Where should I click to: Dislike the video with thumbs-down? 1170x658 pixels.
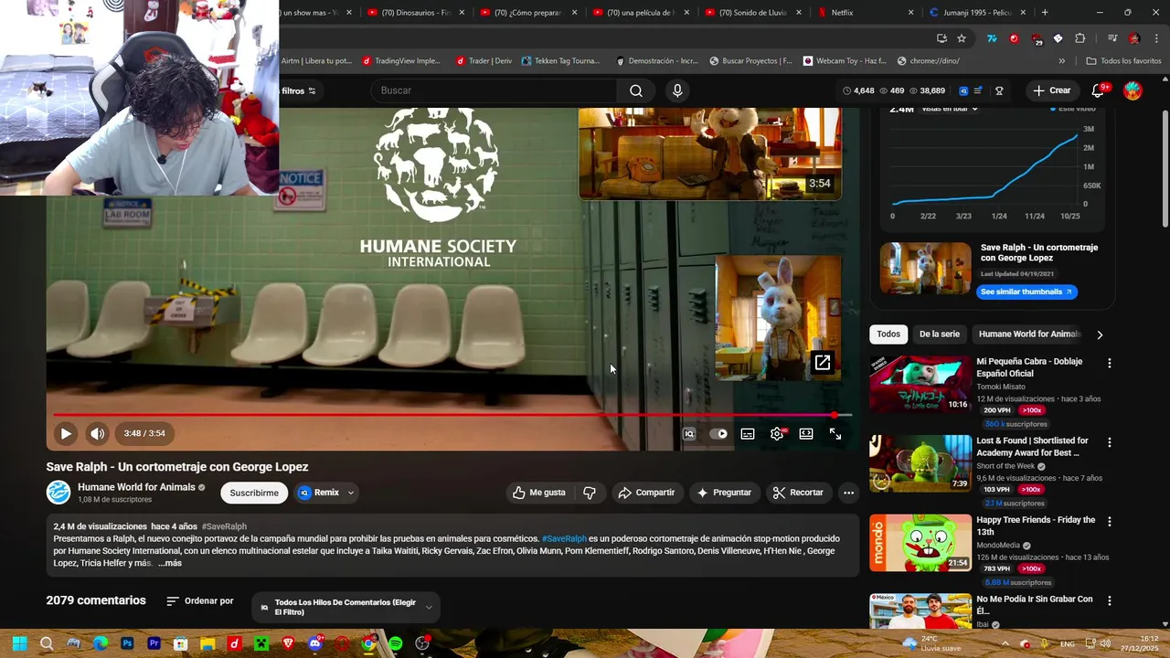tap(590, 493)
